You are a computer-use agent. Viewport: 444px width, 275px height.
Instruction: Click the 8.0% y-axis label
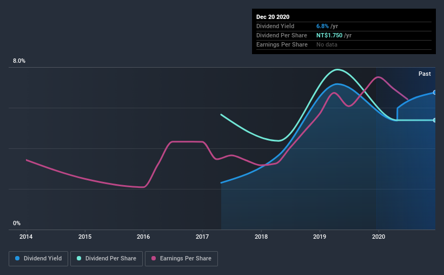click(x=19, y=61)
